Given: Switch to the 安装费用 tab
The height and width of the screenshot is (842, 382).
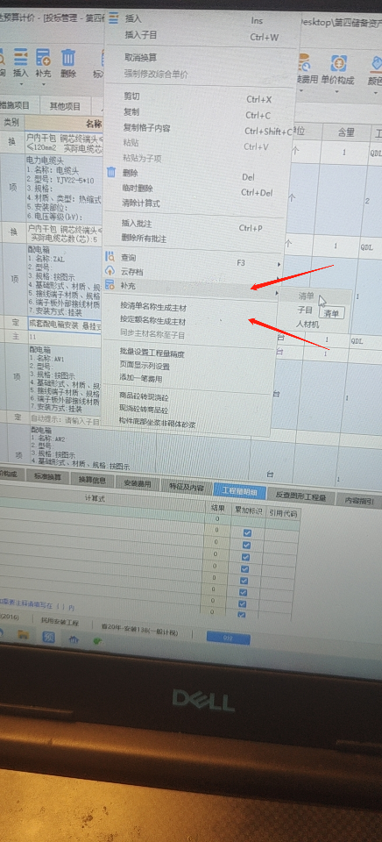Looking at the screenshot, I should point(138,483).
